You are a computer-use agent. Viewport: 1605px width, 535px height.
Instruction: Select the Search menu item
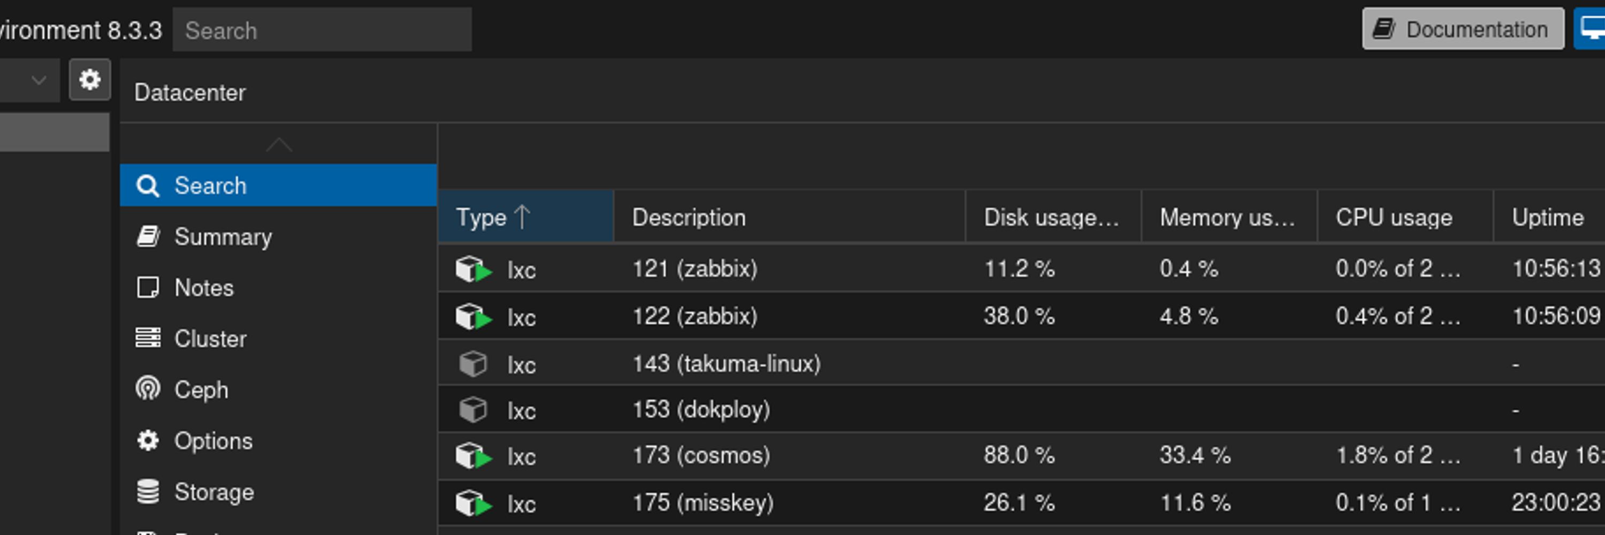(x=279, y=185)
